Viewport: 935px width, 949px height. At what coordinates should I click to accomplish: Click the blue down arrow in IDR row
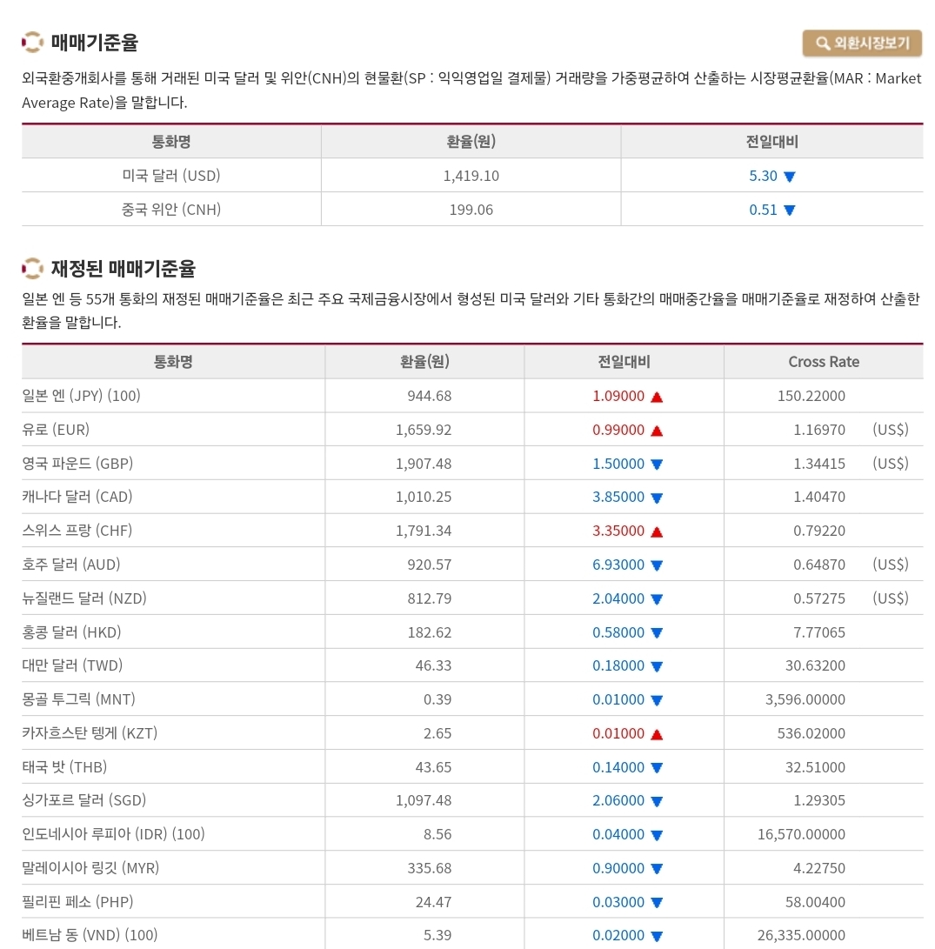657,835
